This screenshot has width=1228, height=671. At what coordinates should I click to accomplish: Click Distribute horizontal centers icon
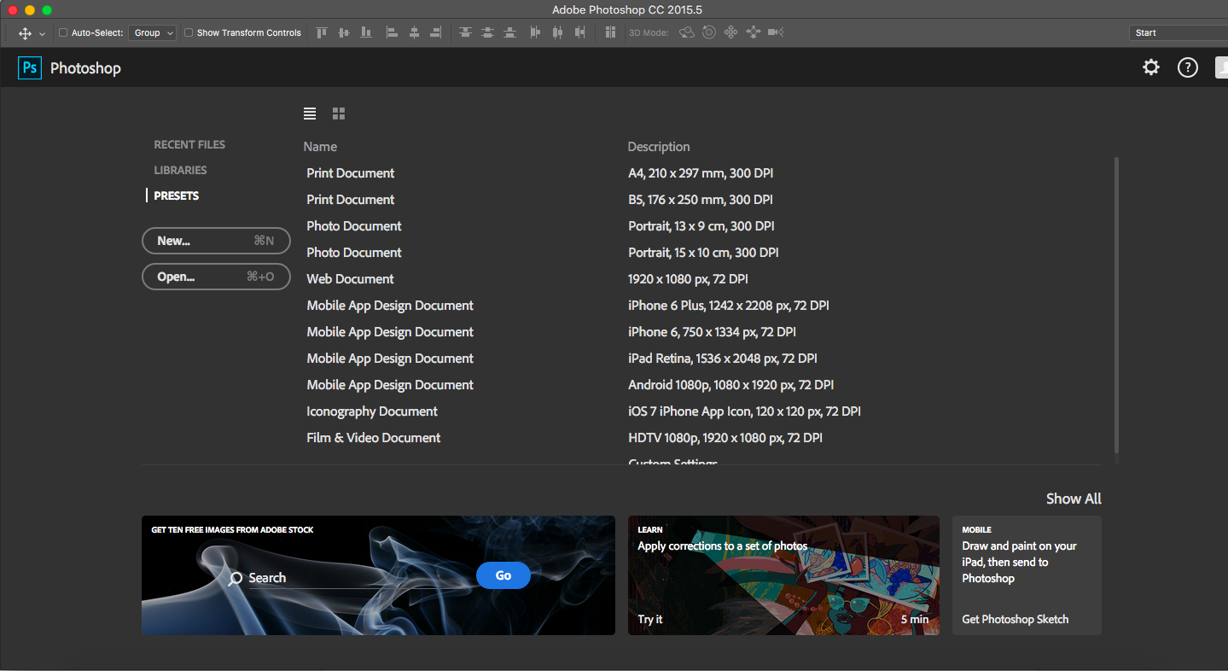[x=558, y=32]
